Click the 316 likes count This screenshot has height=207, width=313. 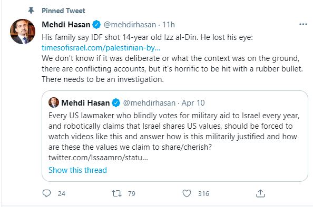203,194
